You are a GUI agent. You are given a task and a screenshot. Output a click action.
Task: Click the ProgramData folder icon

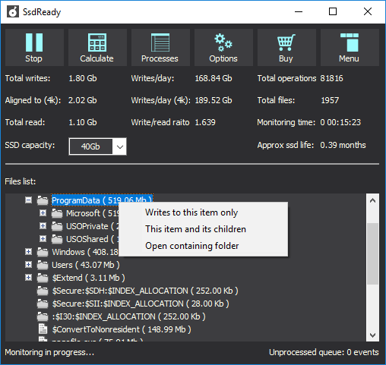click(43, 200)
